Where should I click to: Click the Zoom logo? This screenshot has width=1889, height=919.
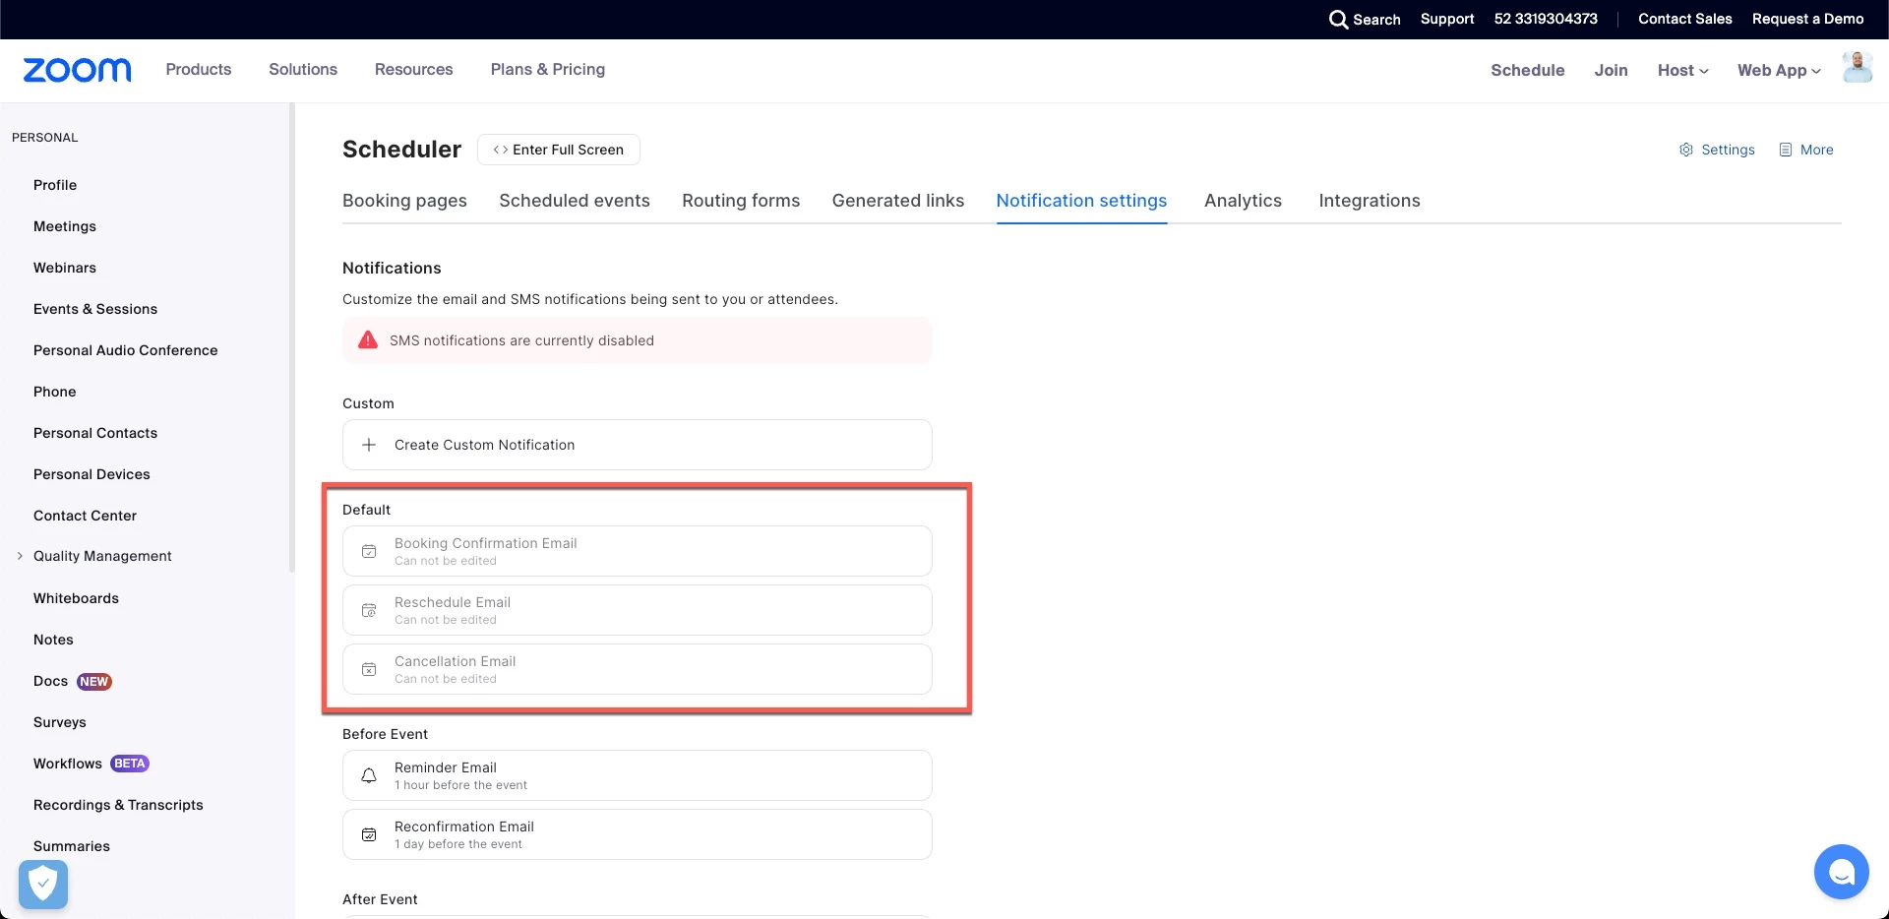pyautogui.click(x=77, y=70)
